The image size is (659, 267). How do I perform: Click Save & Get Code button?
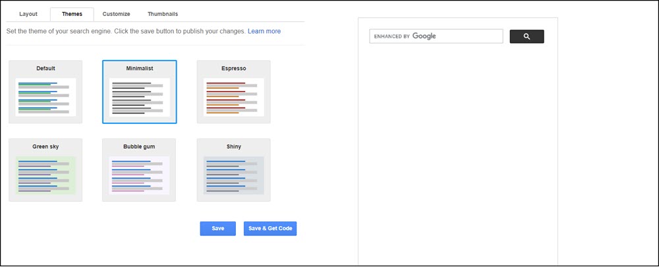pos(270,228)
